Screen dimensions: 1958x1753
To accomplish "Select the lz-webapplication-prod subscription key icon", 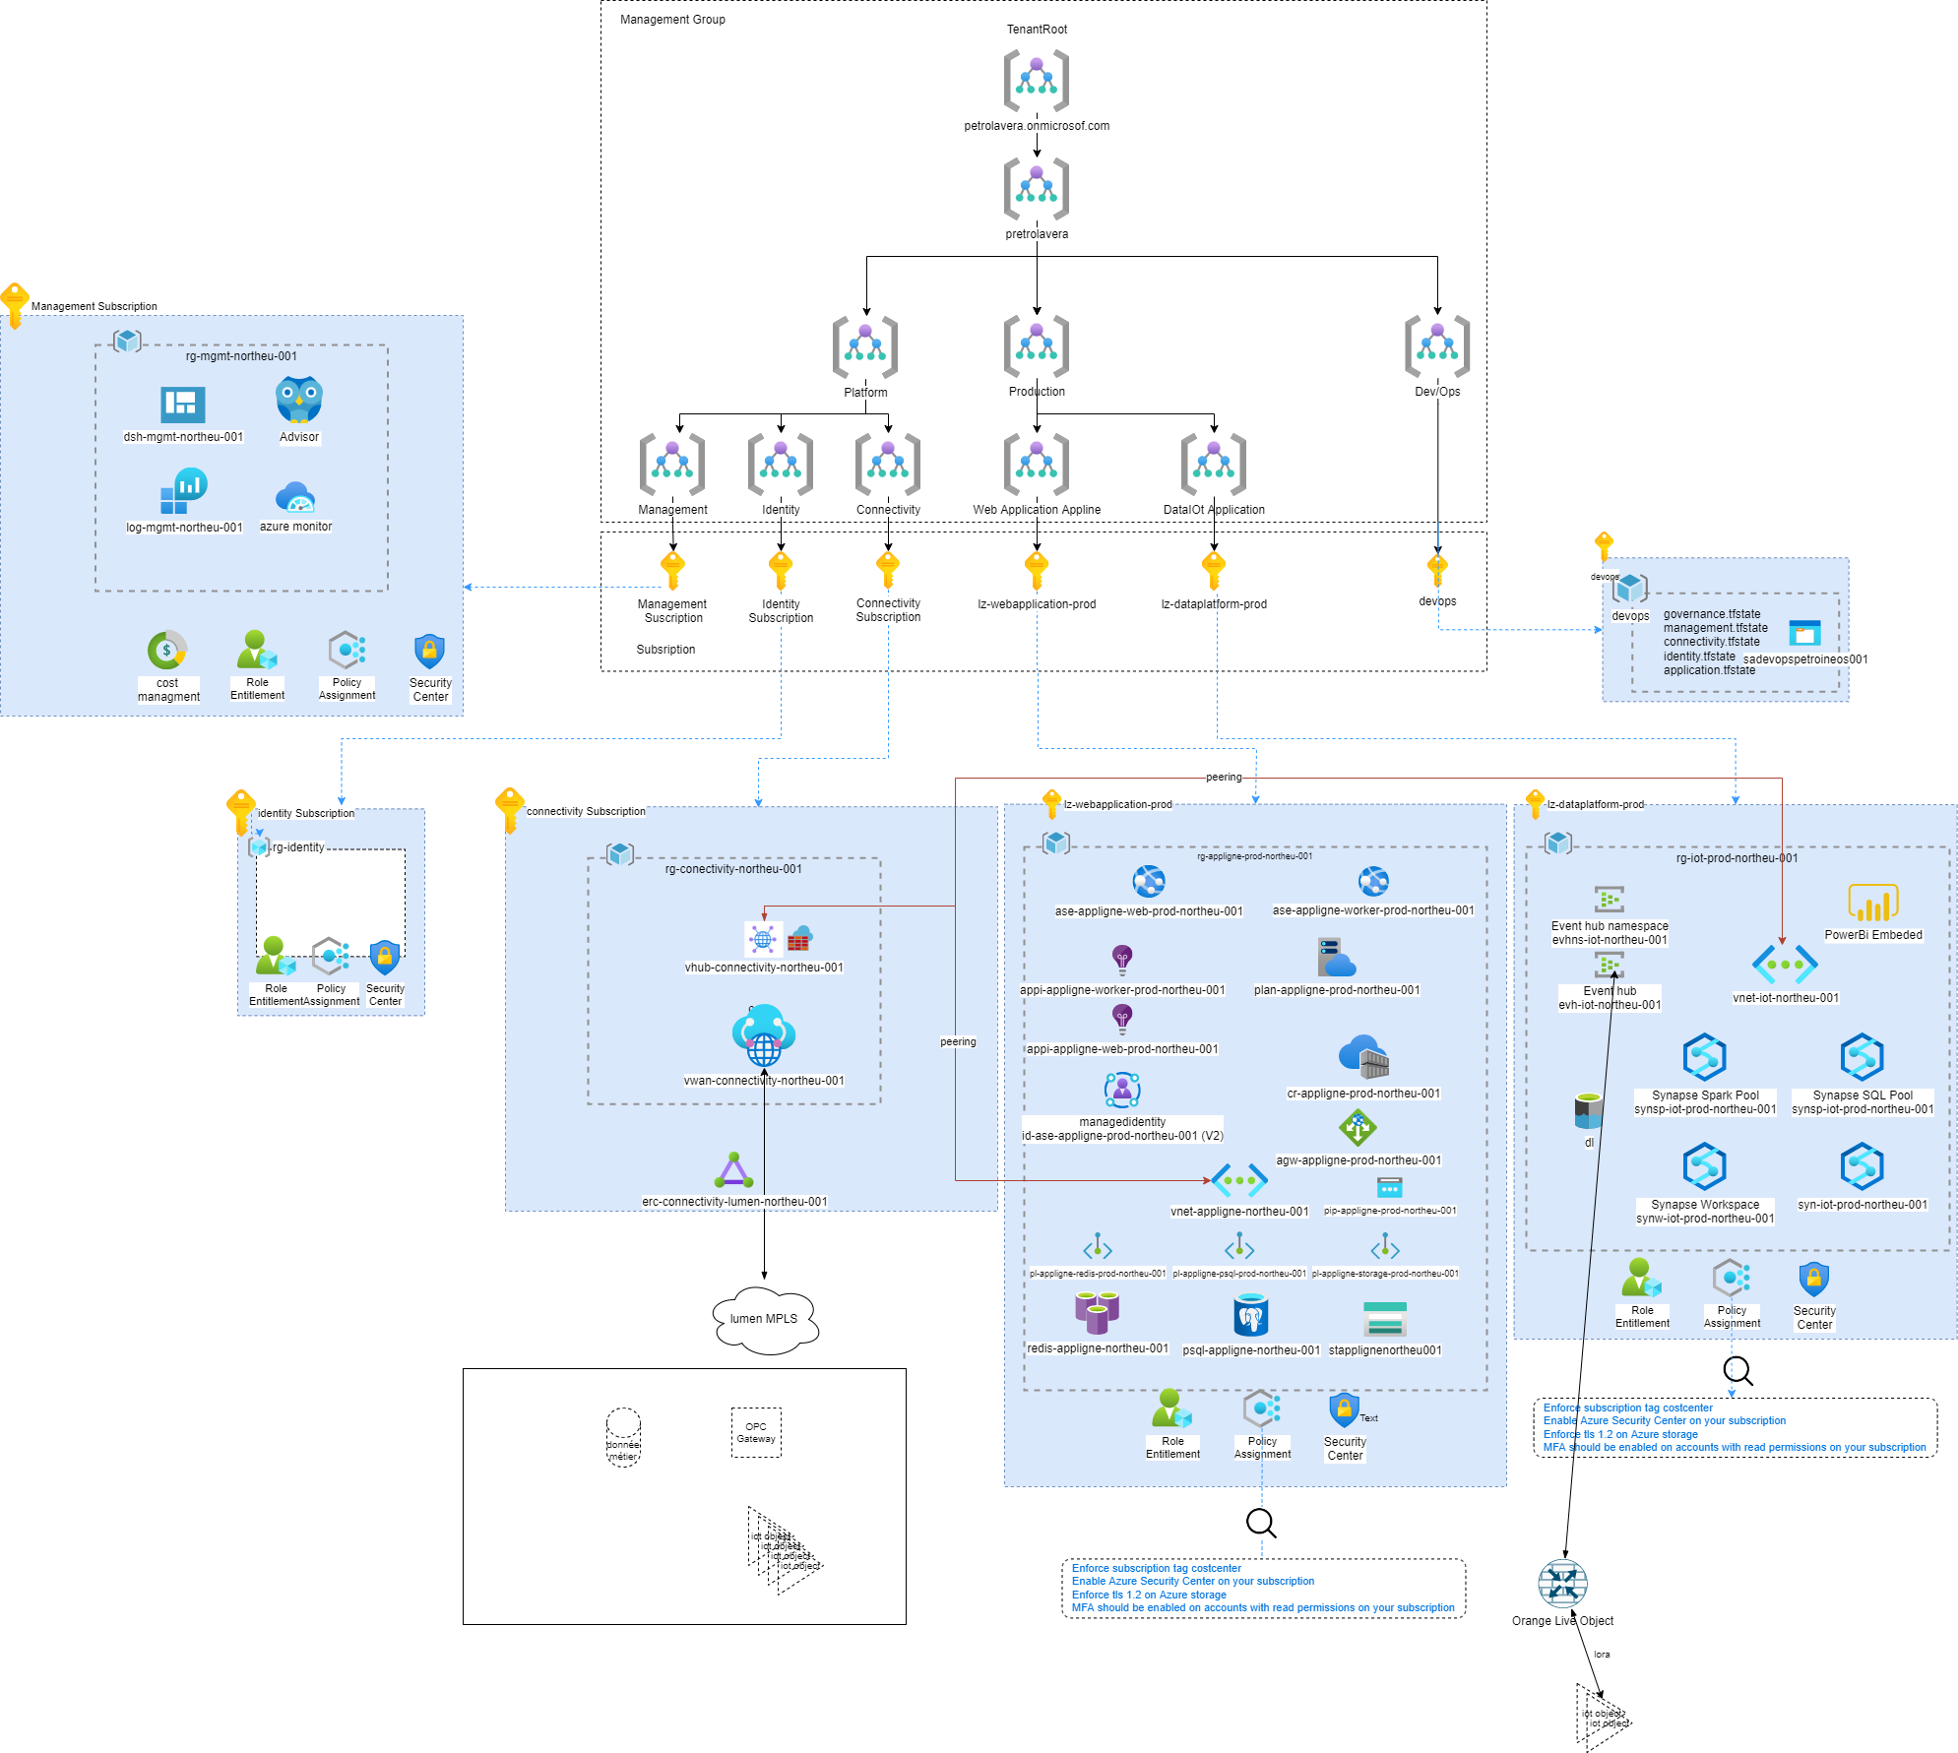I will point(1036,570).
